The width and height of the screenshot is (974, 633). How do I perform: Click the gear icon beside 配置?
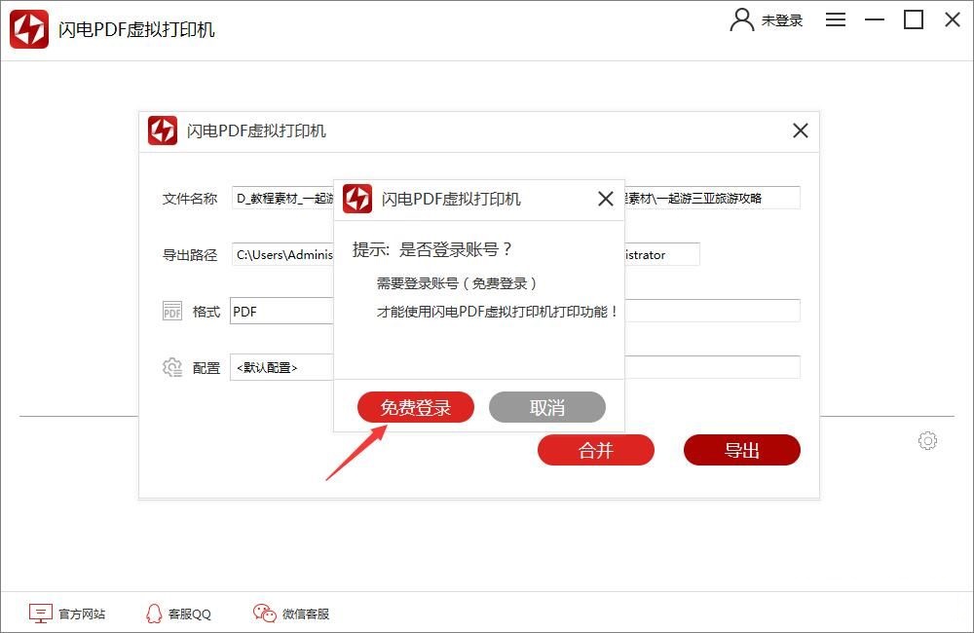172,367
